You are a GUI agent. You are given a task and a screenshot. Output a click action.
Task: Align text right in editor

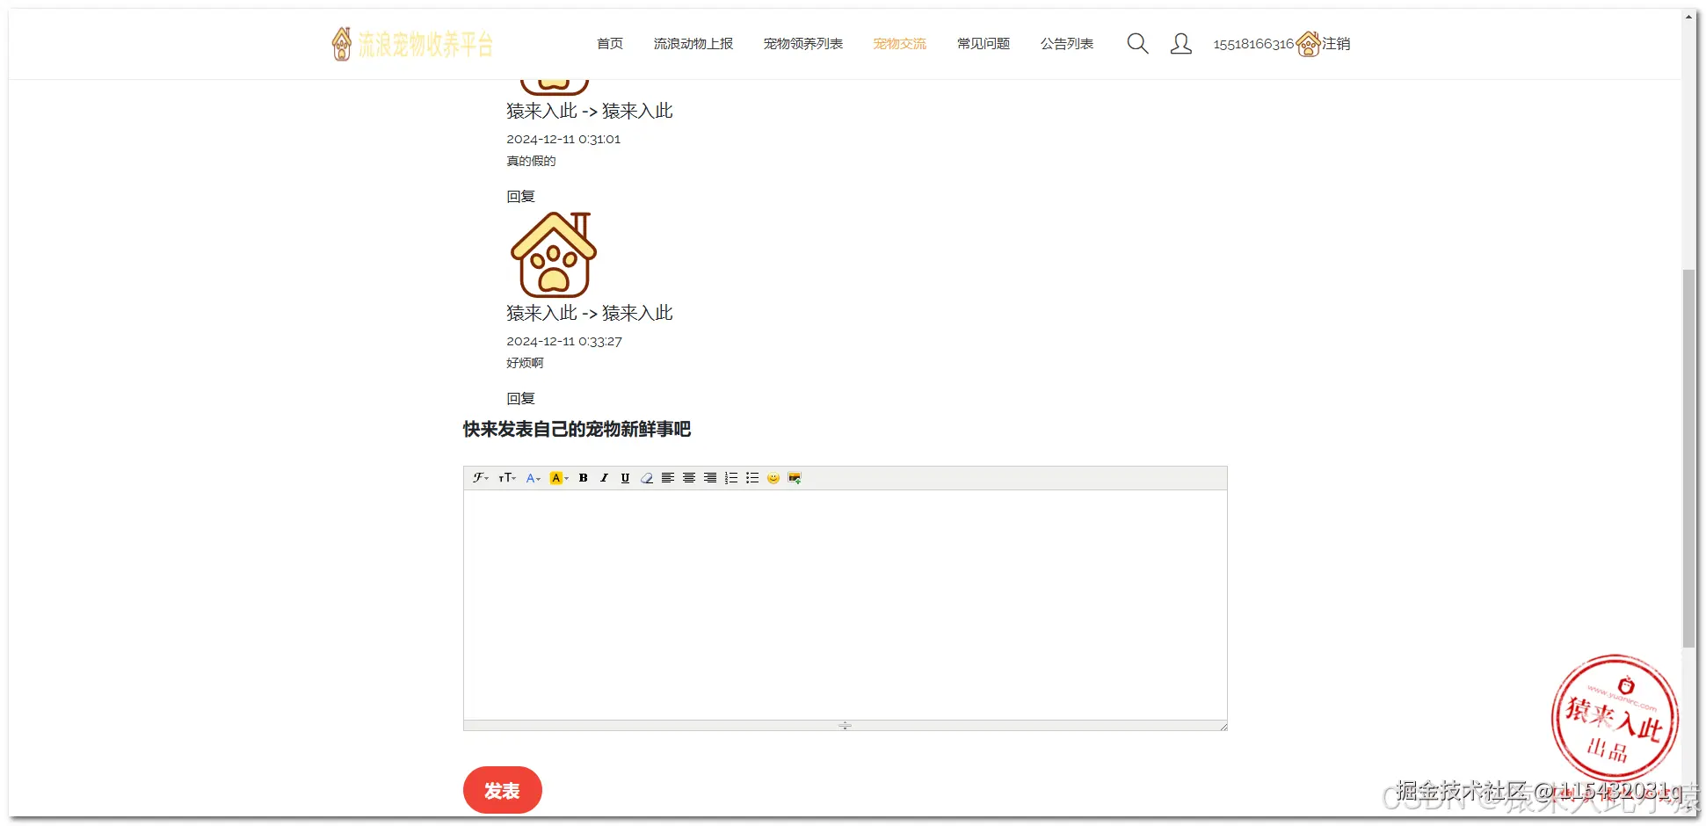[x=710, y=478]
